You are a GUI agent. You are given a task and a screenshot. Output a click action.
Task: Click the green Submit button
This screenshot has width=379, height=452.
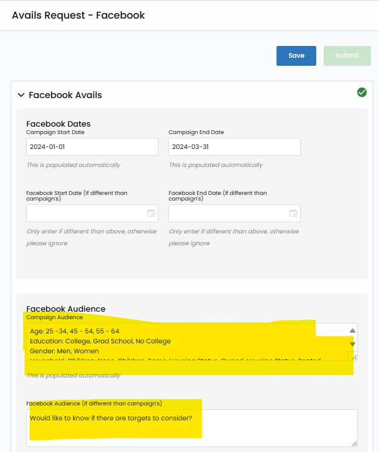tap(347, 56)
